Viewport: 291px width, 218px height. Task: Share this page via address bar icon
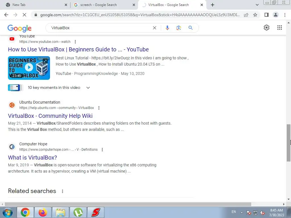tap(246, 15)
